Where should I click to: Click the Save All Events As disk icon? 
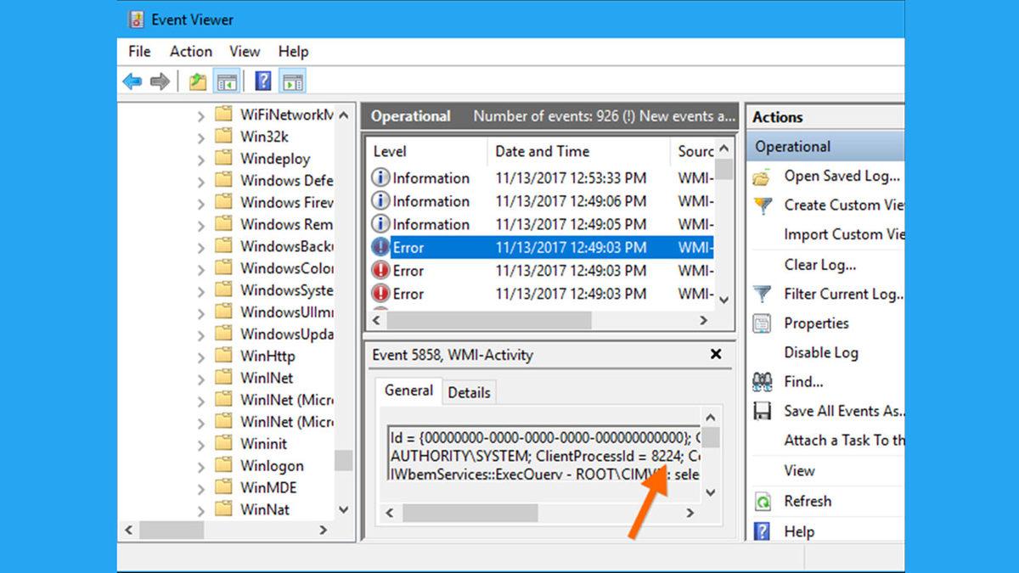763,411
